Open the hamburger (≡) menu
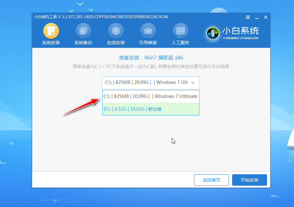The width and height of the screenshot is (294, 207). click(x=248, y=17)
